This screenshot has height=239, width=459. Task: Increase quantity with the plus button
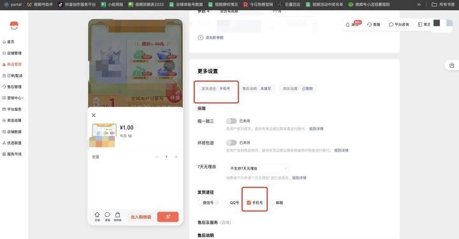[176, 157]
